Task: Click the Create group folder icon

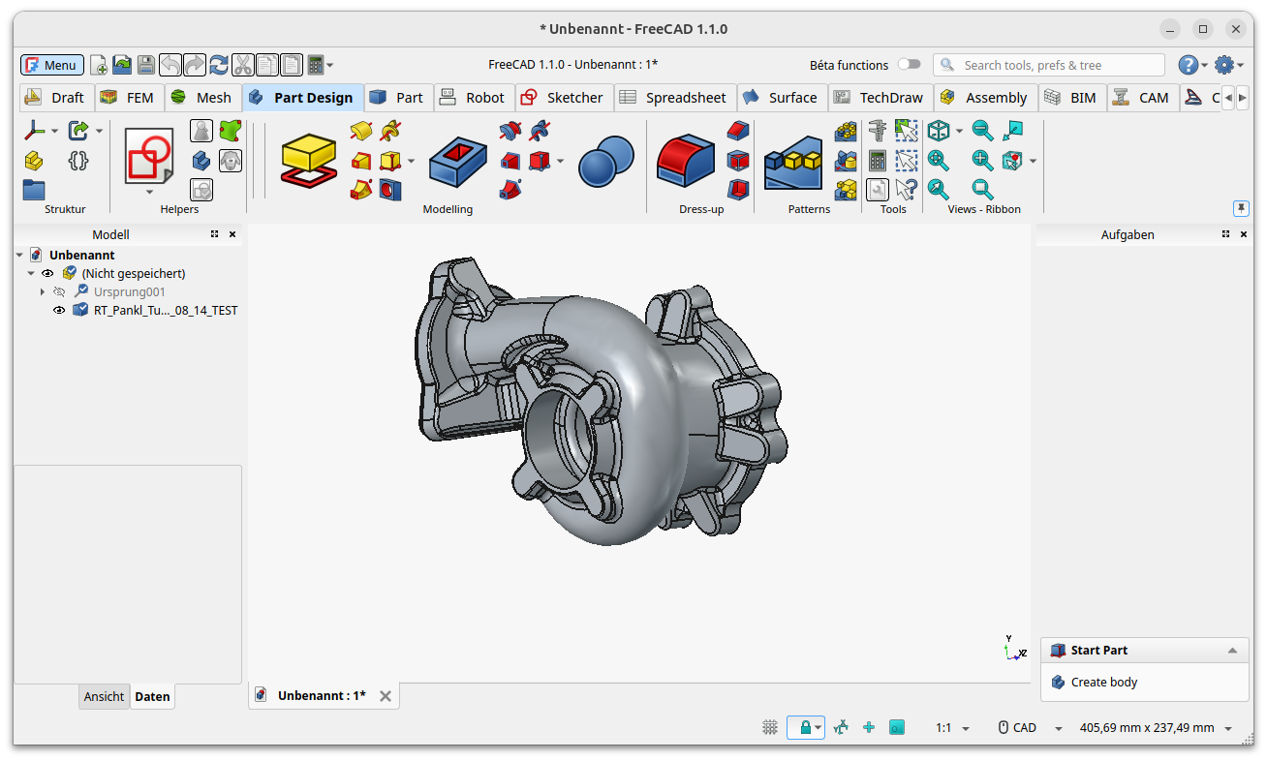Action: point(34,189)
